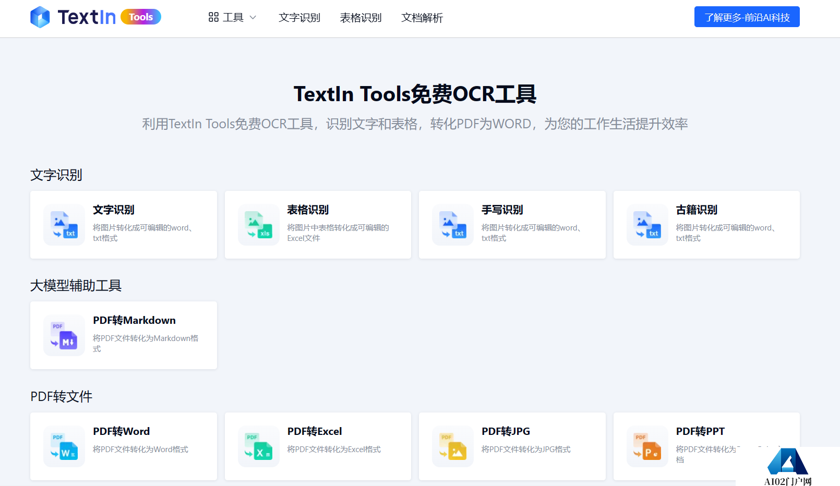Click the PDF转Excel card X icon
The width and height of the screenshot is (840, 486).
point(259,446)
